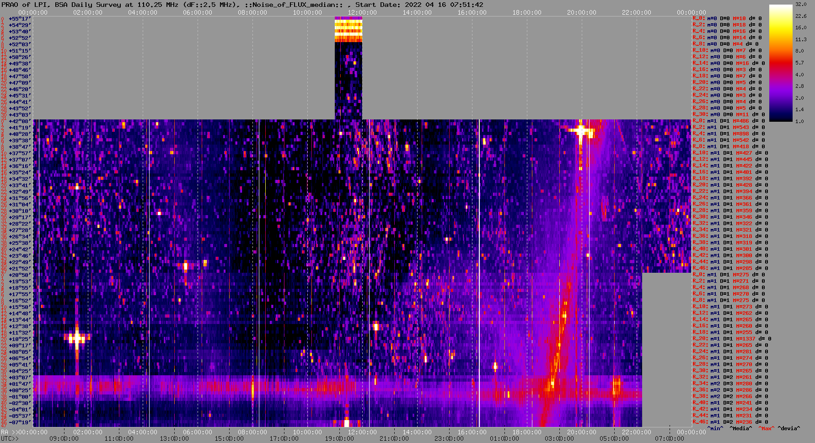Click the bright source at declination +10°25'
Viewport: 815px width, 443px height.
tap(76, 339)
